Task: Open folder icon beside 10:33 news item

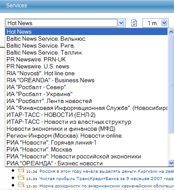Action: coord(21,177)
